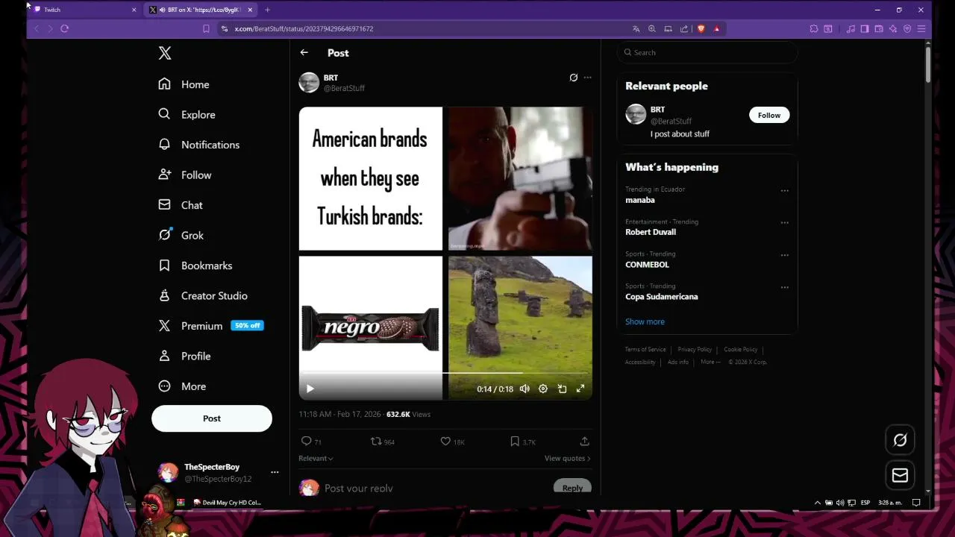The height and width of the screenshot is (537, 955).
Task: Follow BRT in Relevant people
Action: coord(769,115)
